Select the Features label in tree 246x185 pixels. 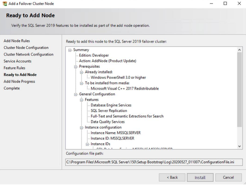tap(92, 100)
